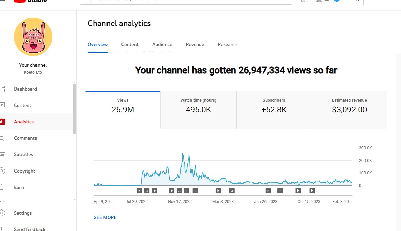
Task: Open the Revenue analytics tab
Action: (x=195, y=44)
